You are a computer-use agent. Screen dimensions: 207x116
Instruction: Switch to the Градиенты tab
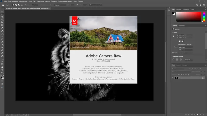tap(186, 9)
